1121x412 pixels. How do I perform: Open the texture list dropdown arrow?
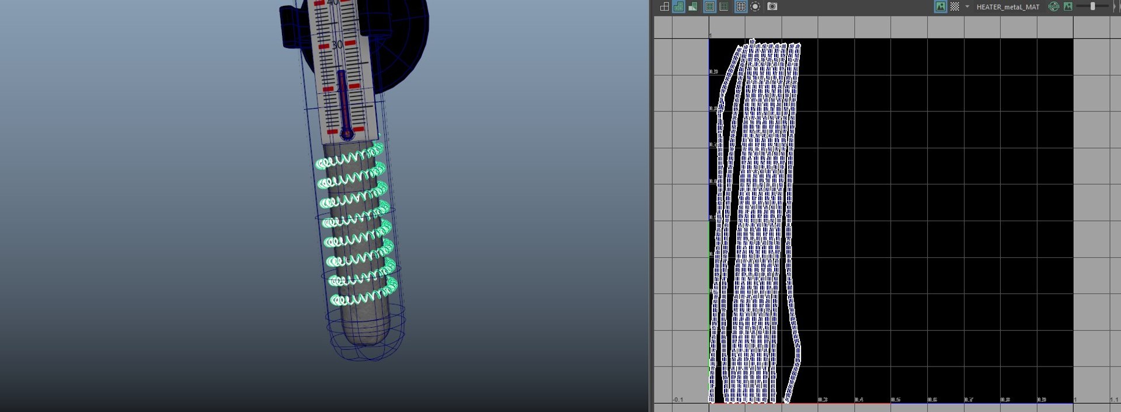(x=967, y=6)
